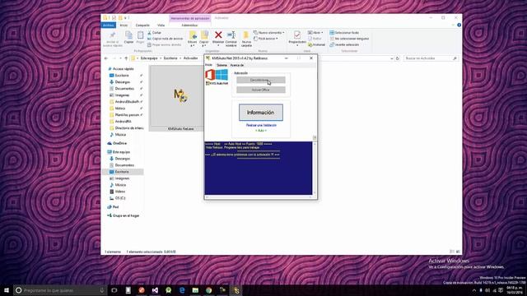
Task: Show hidden tray icons chevron
Action: pyautogui.click(x=474, y=290)
